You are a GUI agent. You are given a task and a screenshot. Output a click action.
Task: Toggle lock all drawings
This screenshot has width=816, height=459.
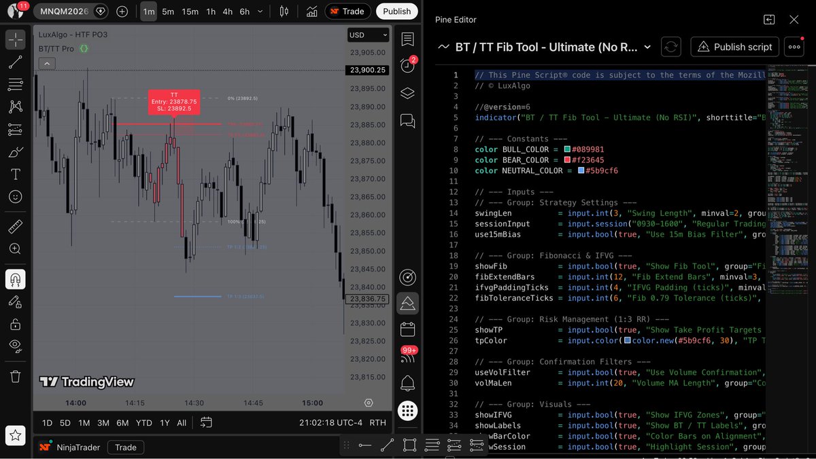click(16, 323)
